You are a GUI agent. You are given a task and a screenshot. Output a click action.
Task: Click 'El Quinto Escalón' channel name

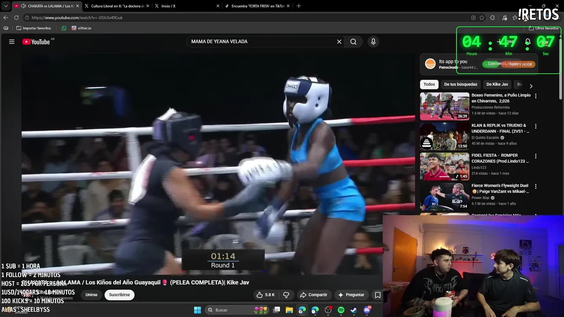pyautogui.click(x=485, y=137)
